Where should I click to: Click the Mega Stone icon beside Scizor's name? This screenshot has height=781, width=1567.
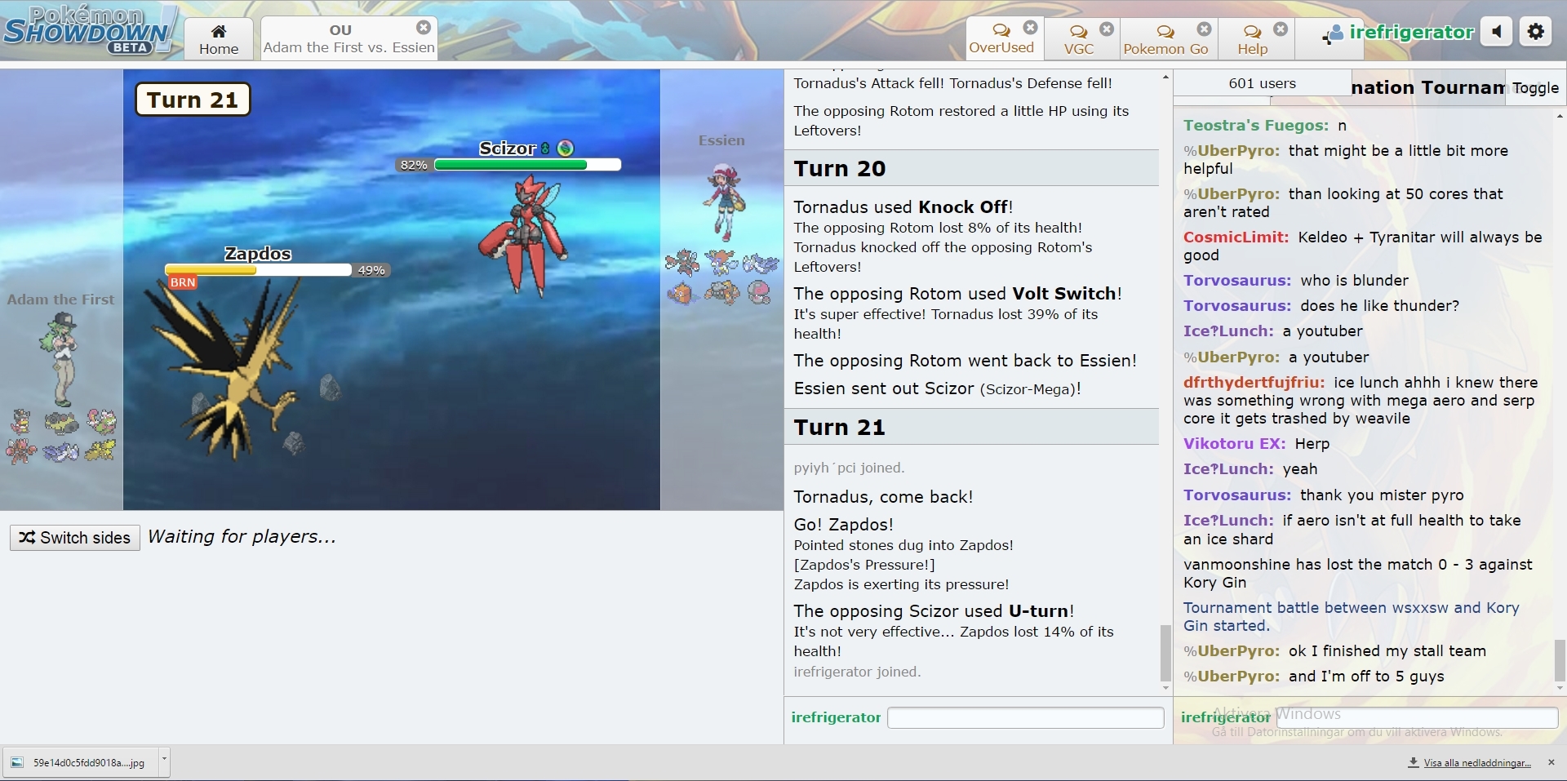point(565,148)
